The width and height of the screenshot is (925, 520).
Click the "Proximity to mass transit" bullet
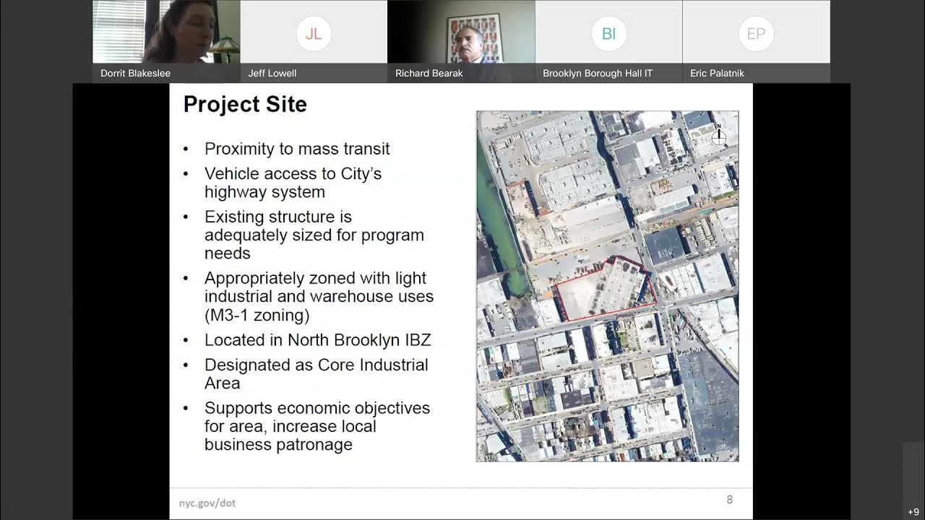click(297, 149)
